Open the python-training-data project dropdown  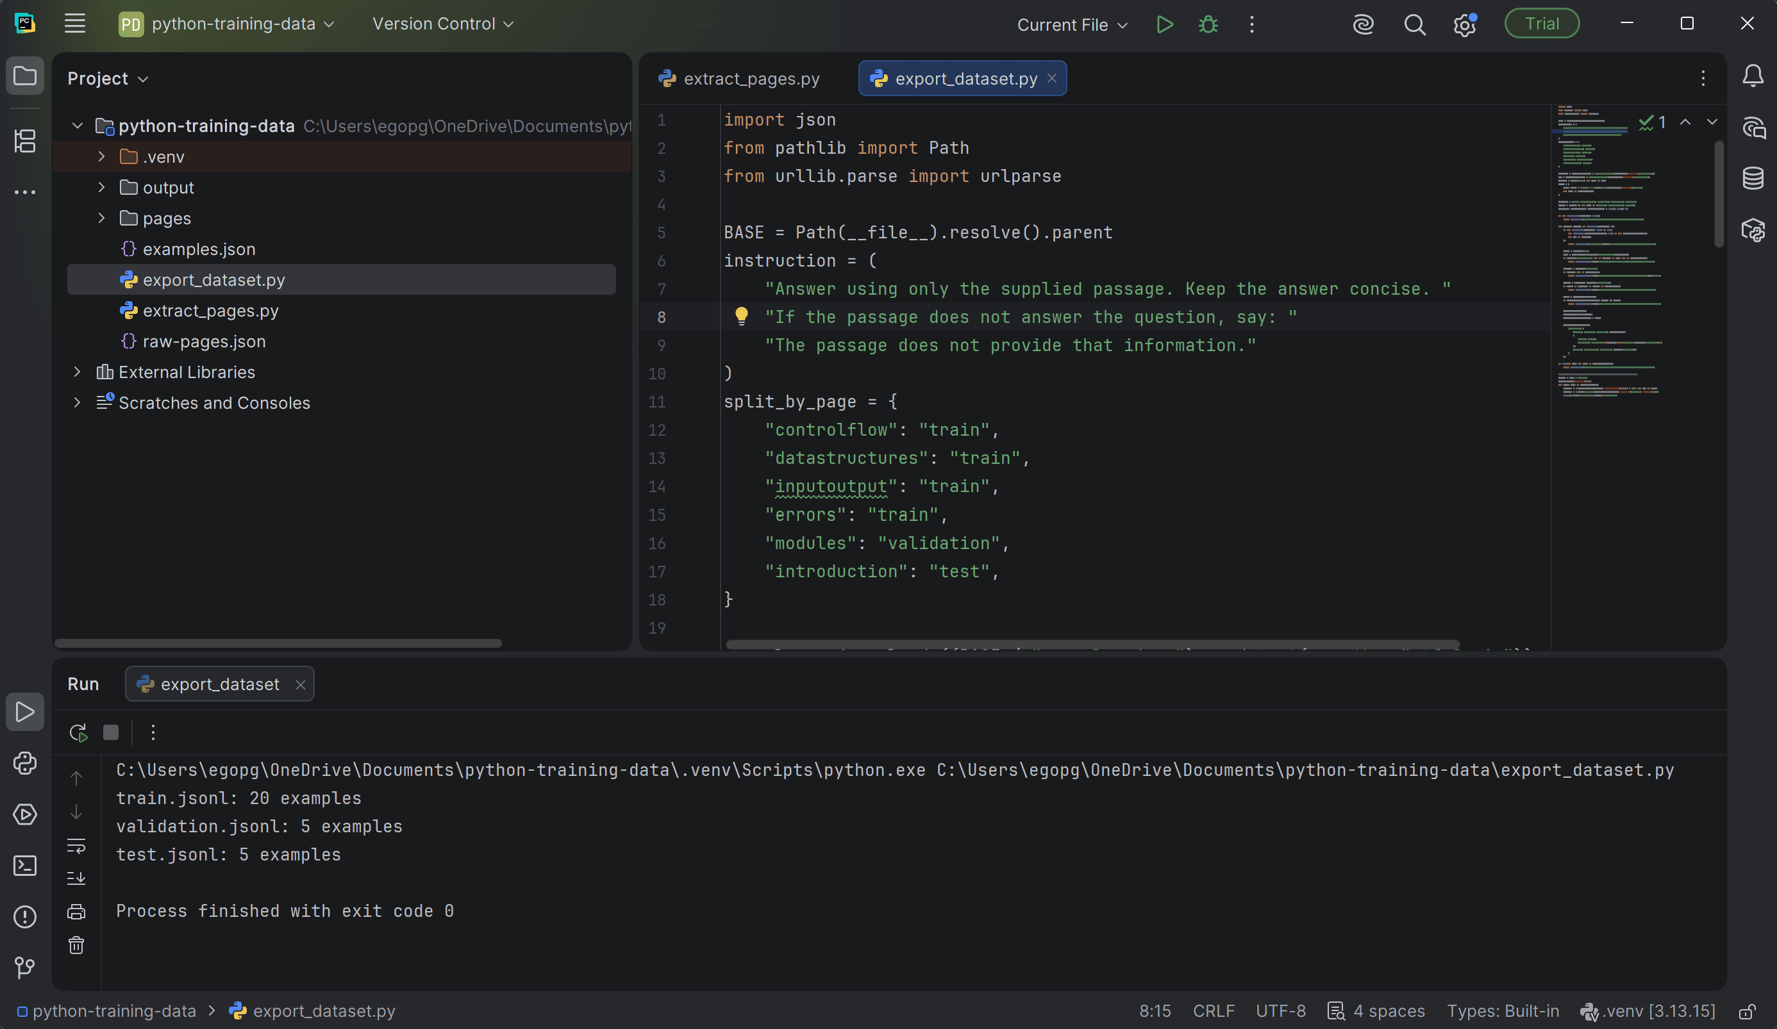pos(227,24)
